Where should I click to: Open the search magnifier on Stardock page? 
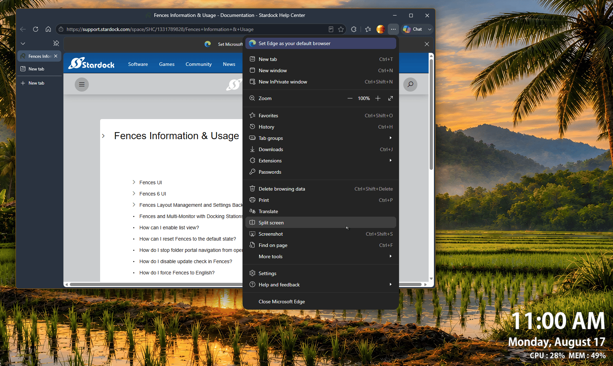(410, 84)
